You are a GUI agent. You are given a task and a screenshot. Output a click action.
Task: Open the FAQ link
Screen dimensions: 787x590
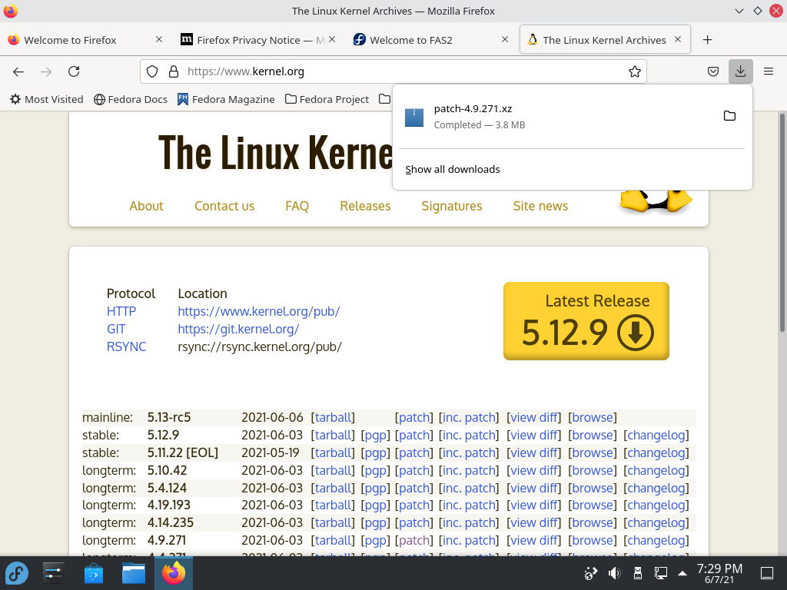coord(297,206)
